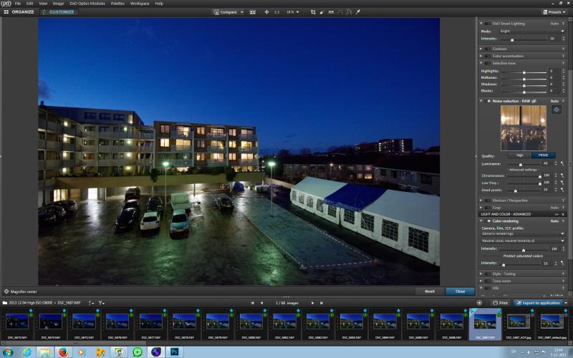This screenshot has height=358, width=573.
Task: Click the fit-on-screen zoom icon
Action: [266, 12]
